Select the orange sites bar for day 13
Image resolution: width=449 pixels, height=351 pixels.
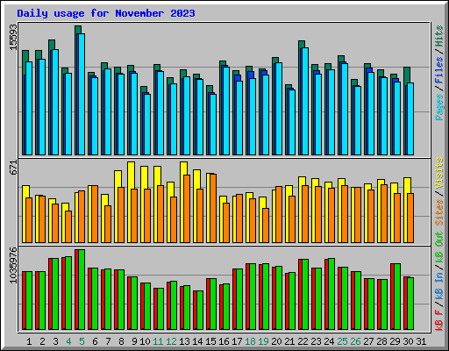187,209
